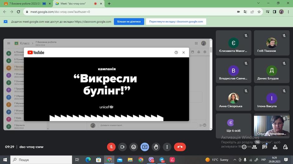The height and width of the screenshot is (164, 293).
Task: Click 'Переглянути вкладку: classroom.google.com' button
Action: pyautogui.click(x=176, y=22)
